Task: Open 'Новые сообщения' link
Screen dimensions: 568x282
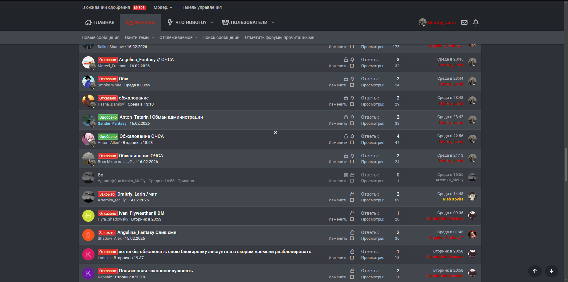Action: click(x=100, y=37)
